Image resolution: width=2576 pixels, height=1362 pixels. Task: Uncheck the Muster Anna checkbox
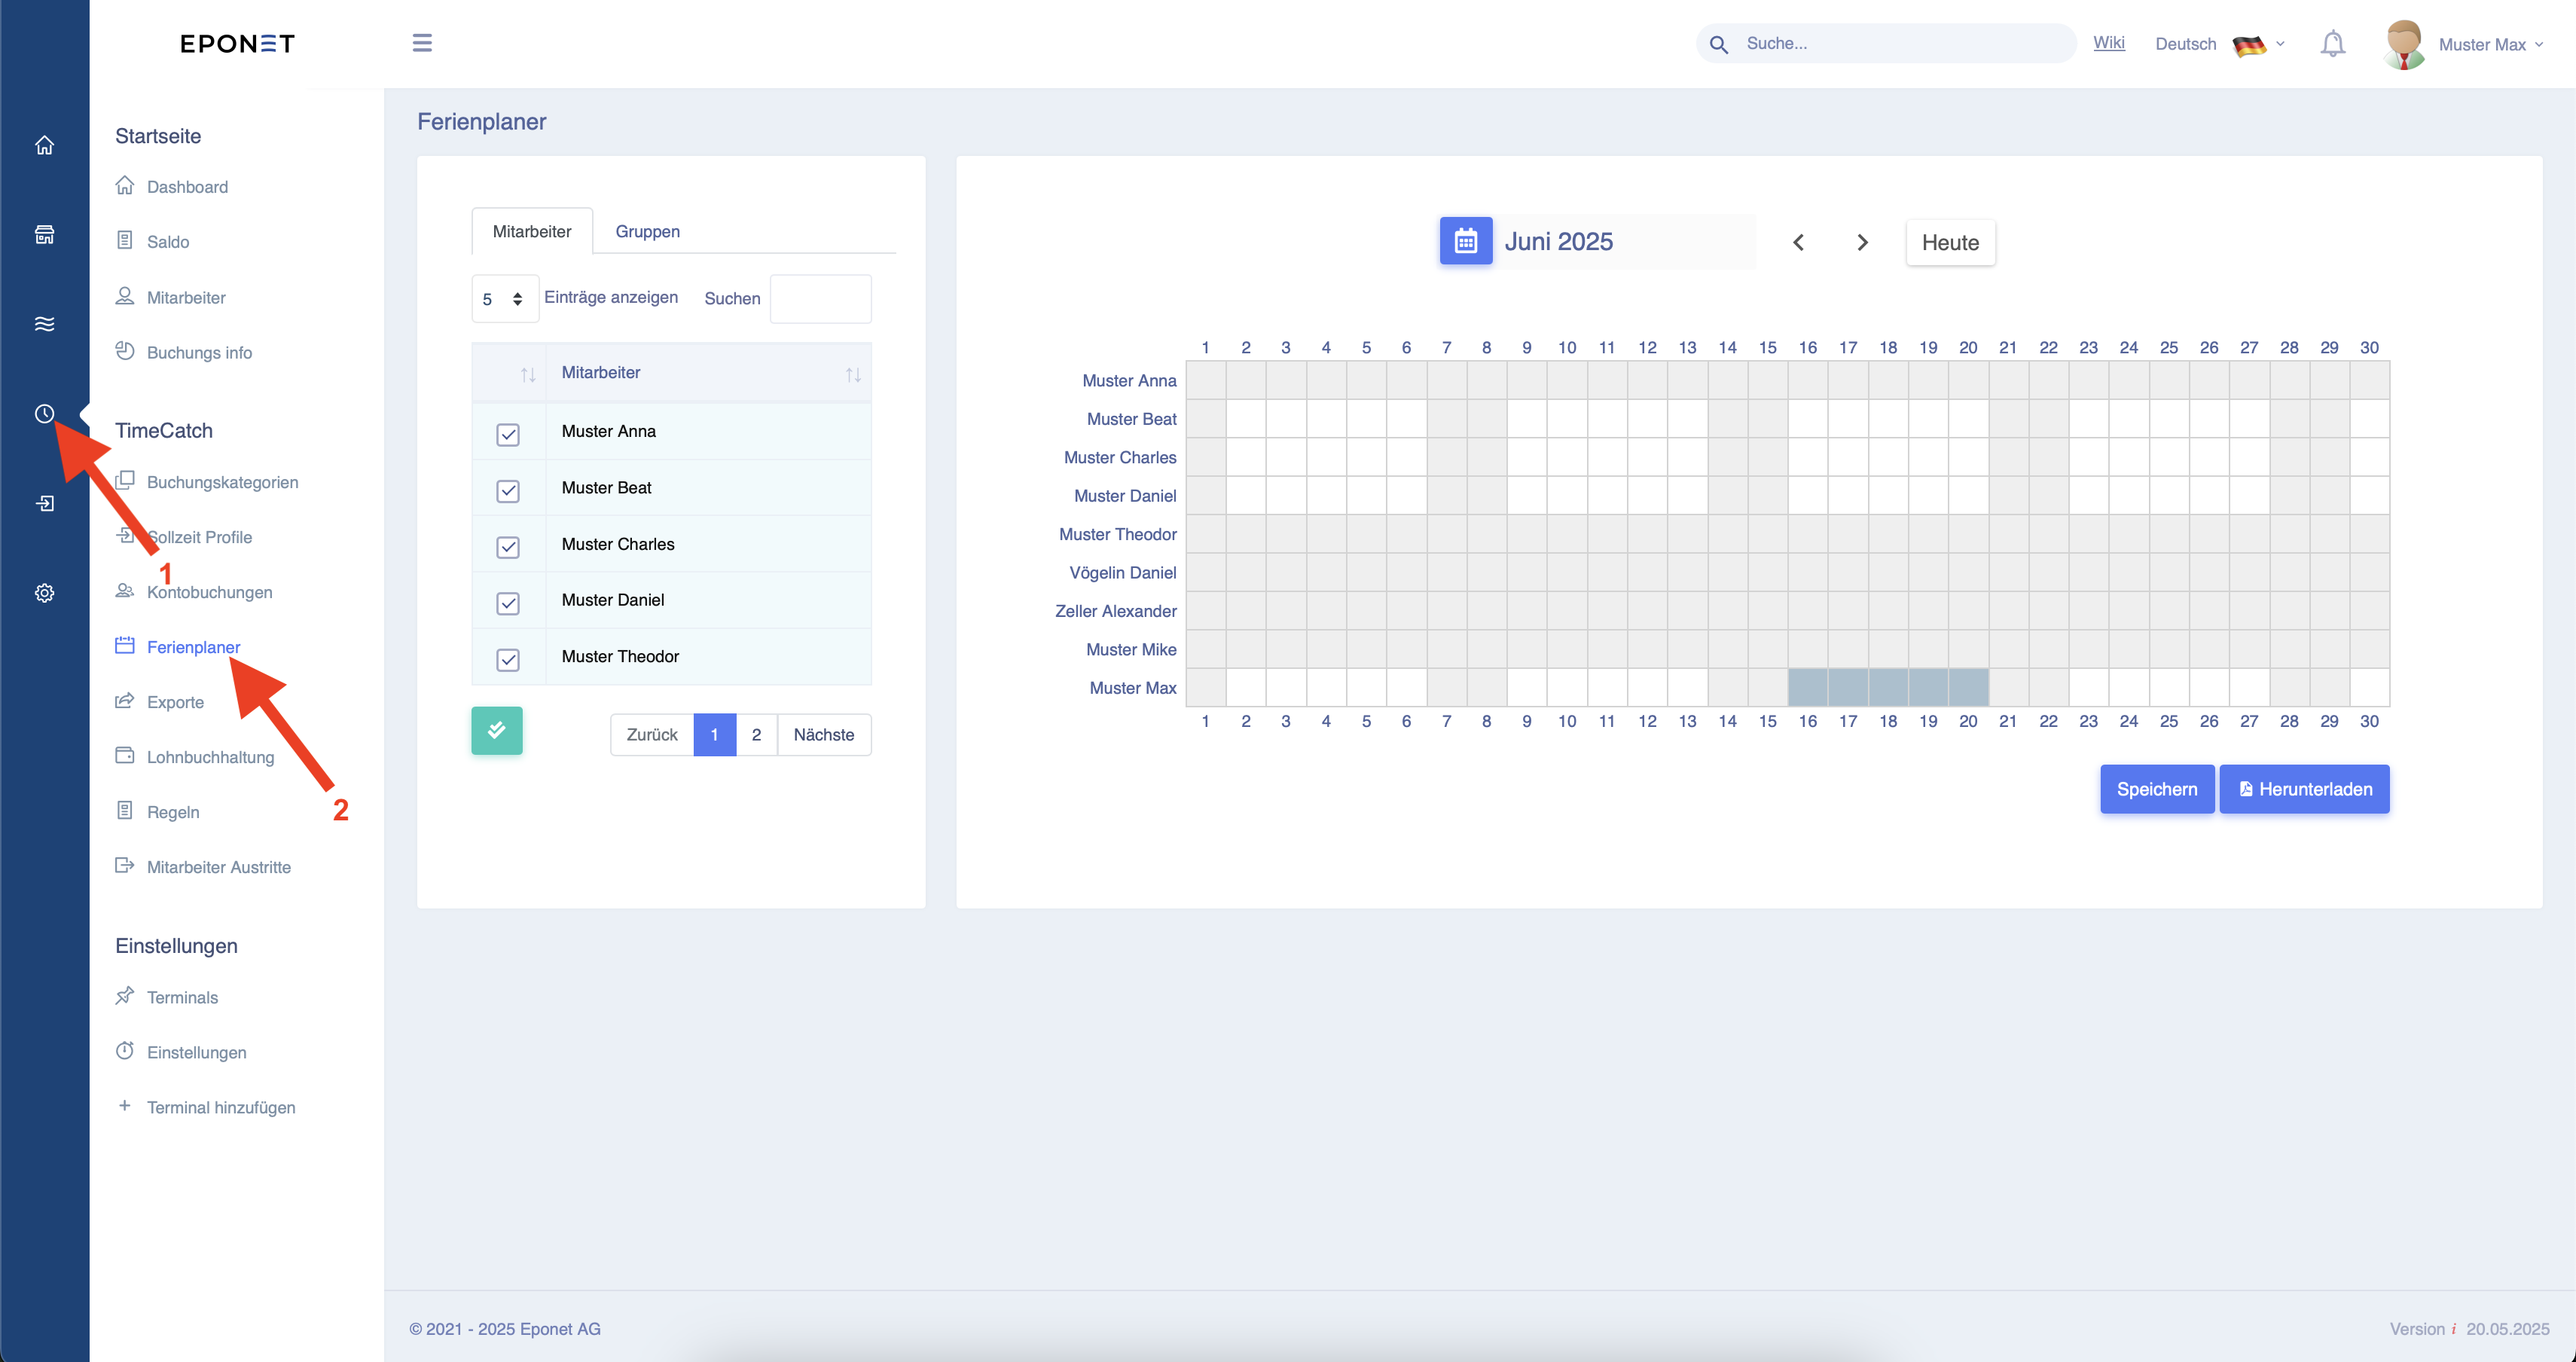pyautogui.click(x=508, y=434)
